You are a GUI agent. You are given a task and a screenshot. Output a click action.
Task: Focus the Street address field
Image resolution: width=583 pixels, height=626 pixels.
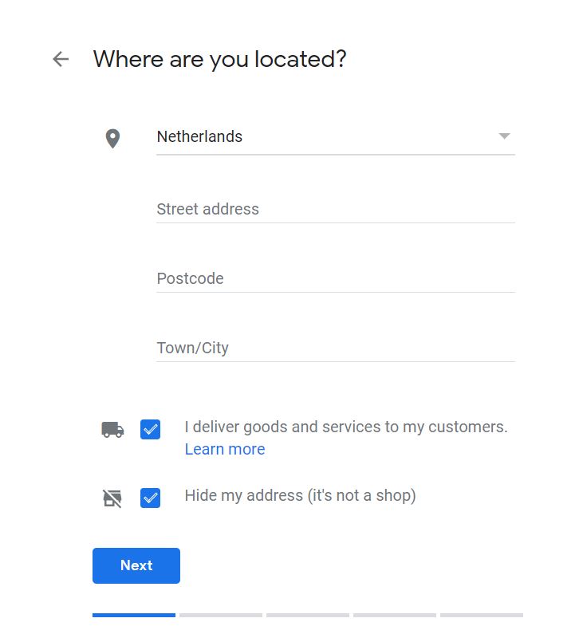[x=335, y=209]
